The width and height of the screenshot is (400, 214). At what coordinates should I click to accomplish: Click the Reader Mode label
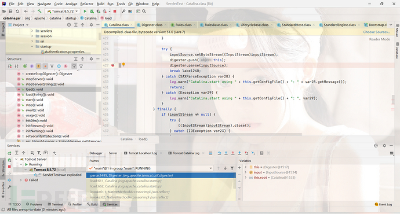380,39
